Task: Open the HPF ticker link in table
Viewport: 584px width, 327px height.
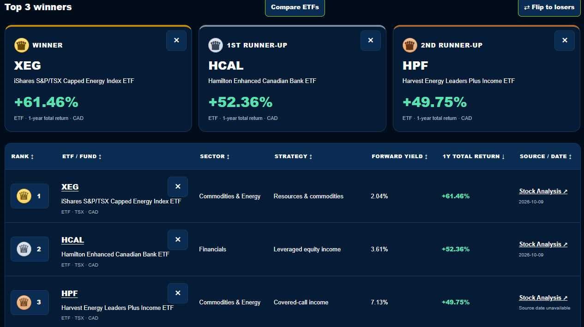Action: [x=70, y=293]
